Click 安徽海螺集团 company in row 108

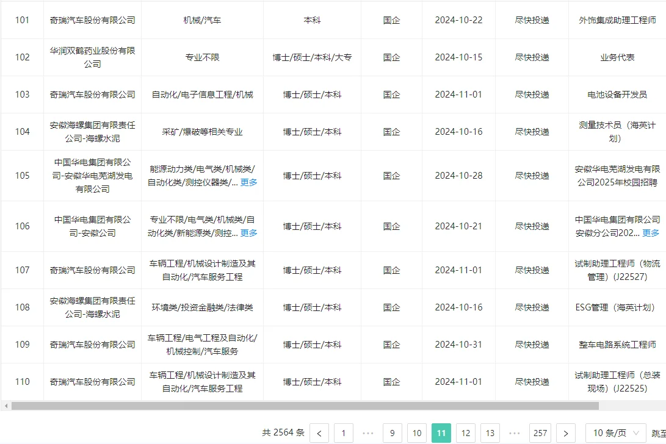click(x=92, y=307)
